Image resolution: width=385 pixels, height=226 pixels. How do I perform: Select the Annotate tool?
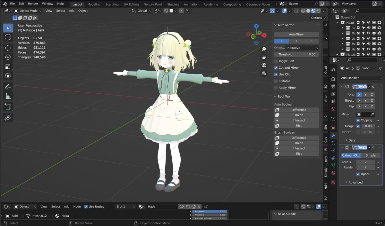click(8, 86)
